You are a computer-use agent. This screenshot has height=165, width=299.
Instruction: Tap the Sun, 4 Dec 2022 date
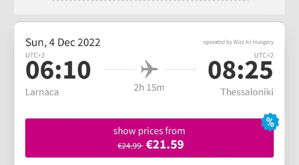63,42
